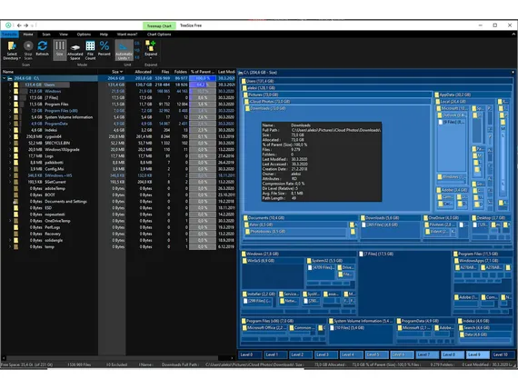This screenshot has height=389, width=518.
Task: Sort by the Files column header
Action: [162, 72]
